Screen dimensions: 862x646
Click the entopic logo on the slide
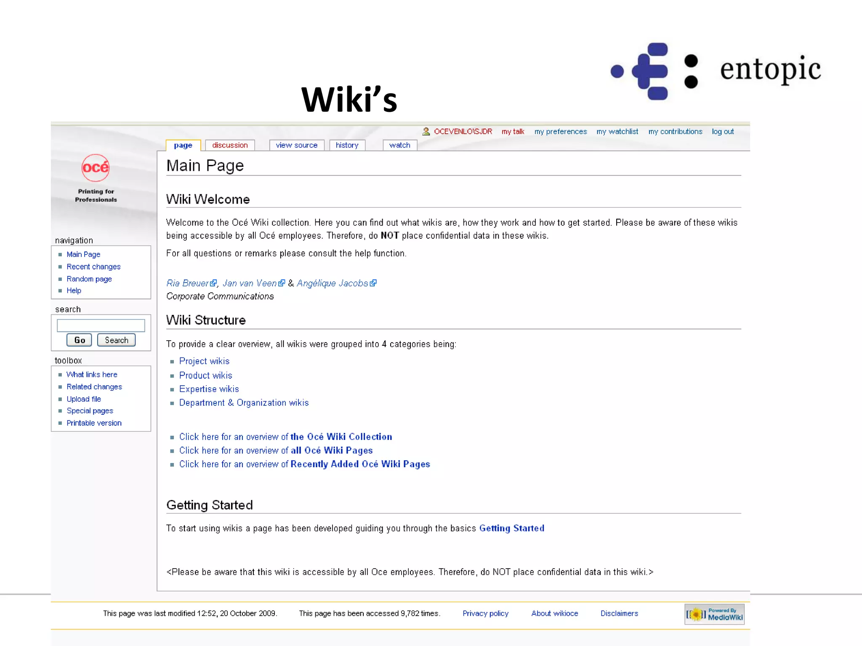[x=716, y=71]
